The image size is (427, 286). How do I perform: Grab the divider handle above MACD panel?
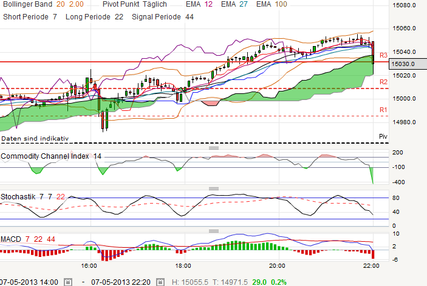214,231
